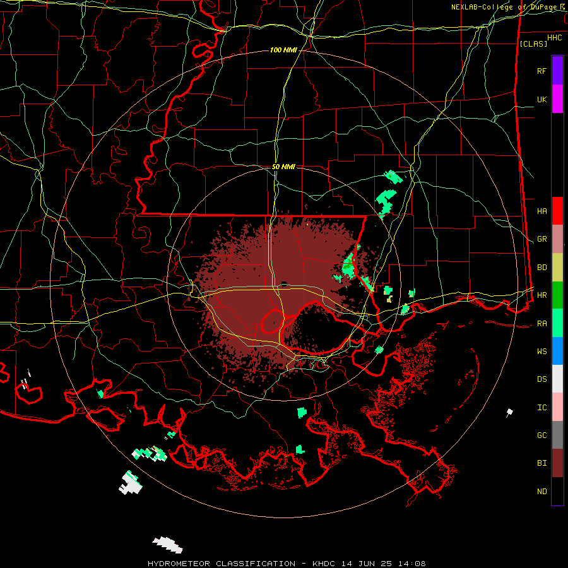Click the Hydrometeor Classification KHDC title caption

(x=287, y=564)
